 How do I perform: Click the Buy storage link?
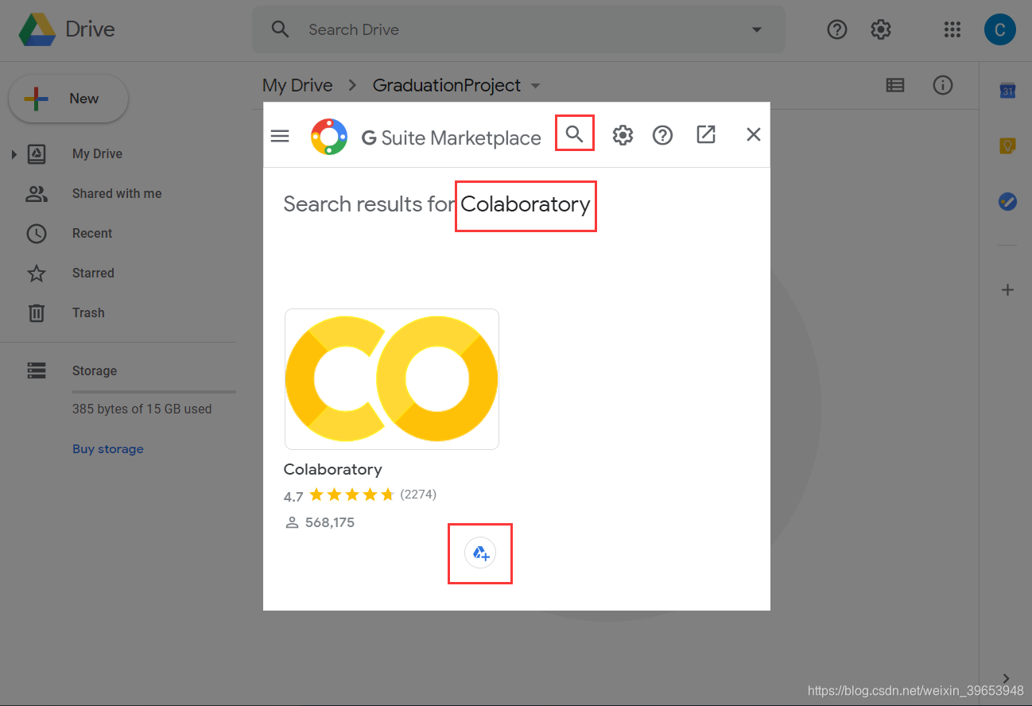(108, 448)
